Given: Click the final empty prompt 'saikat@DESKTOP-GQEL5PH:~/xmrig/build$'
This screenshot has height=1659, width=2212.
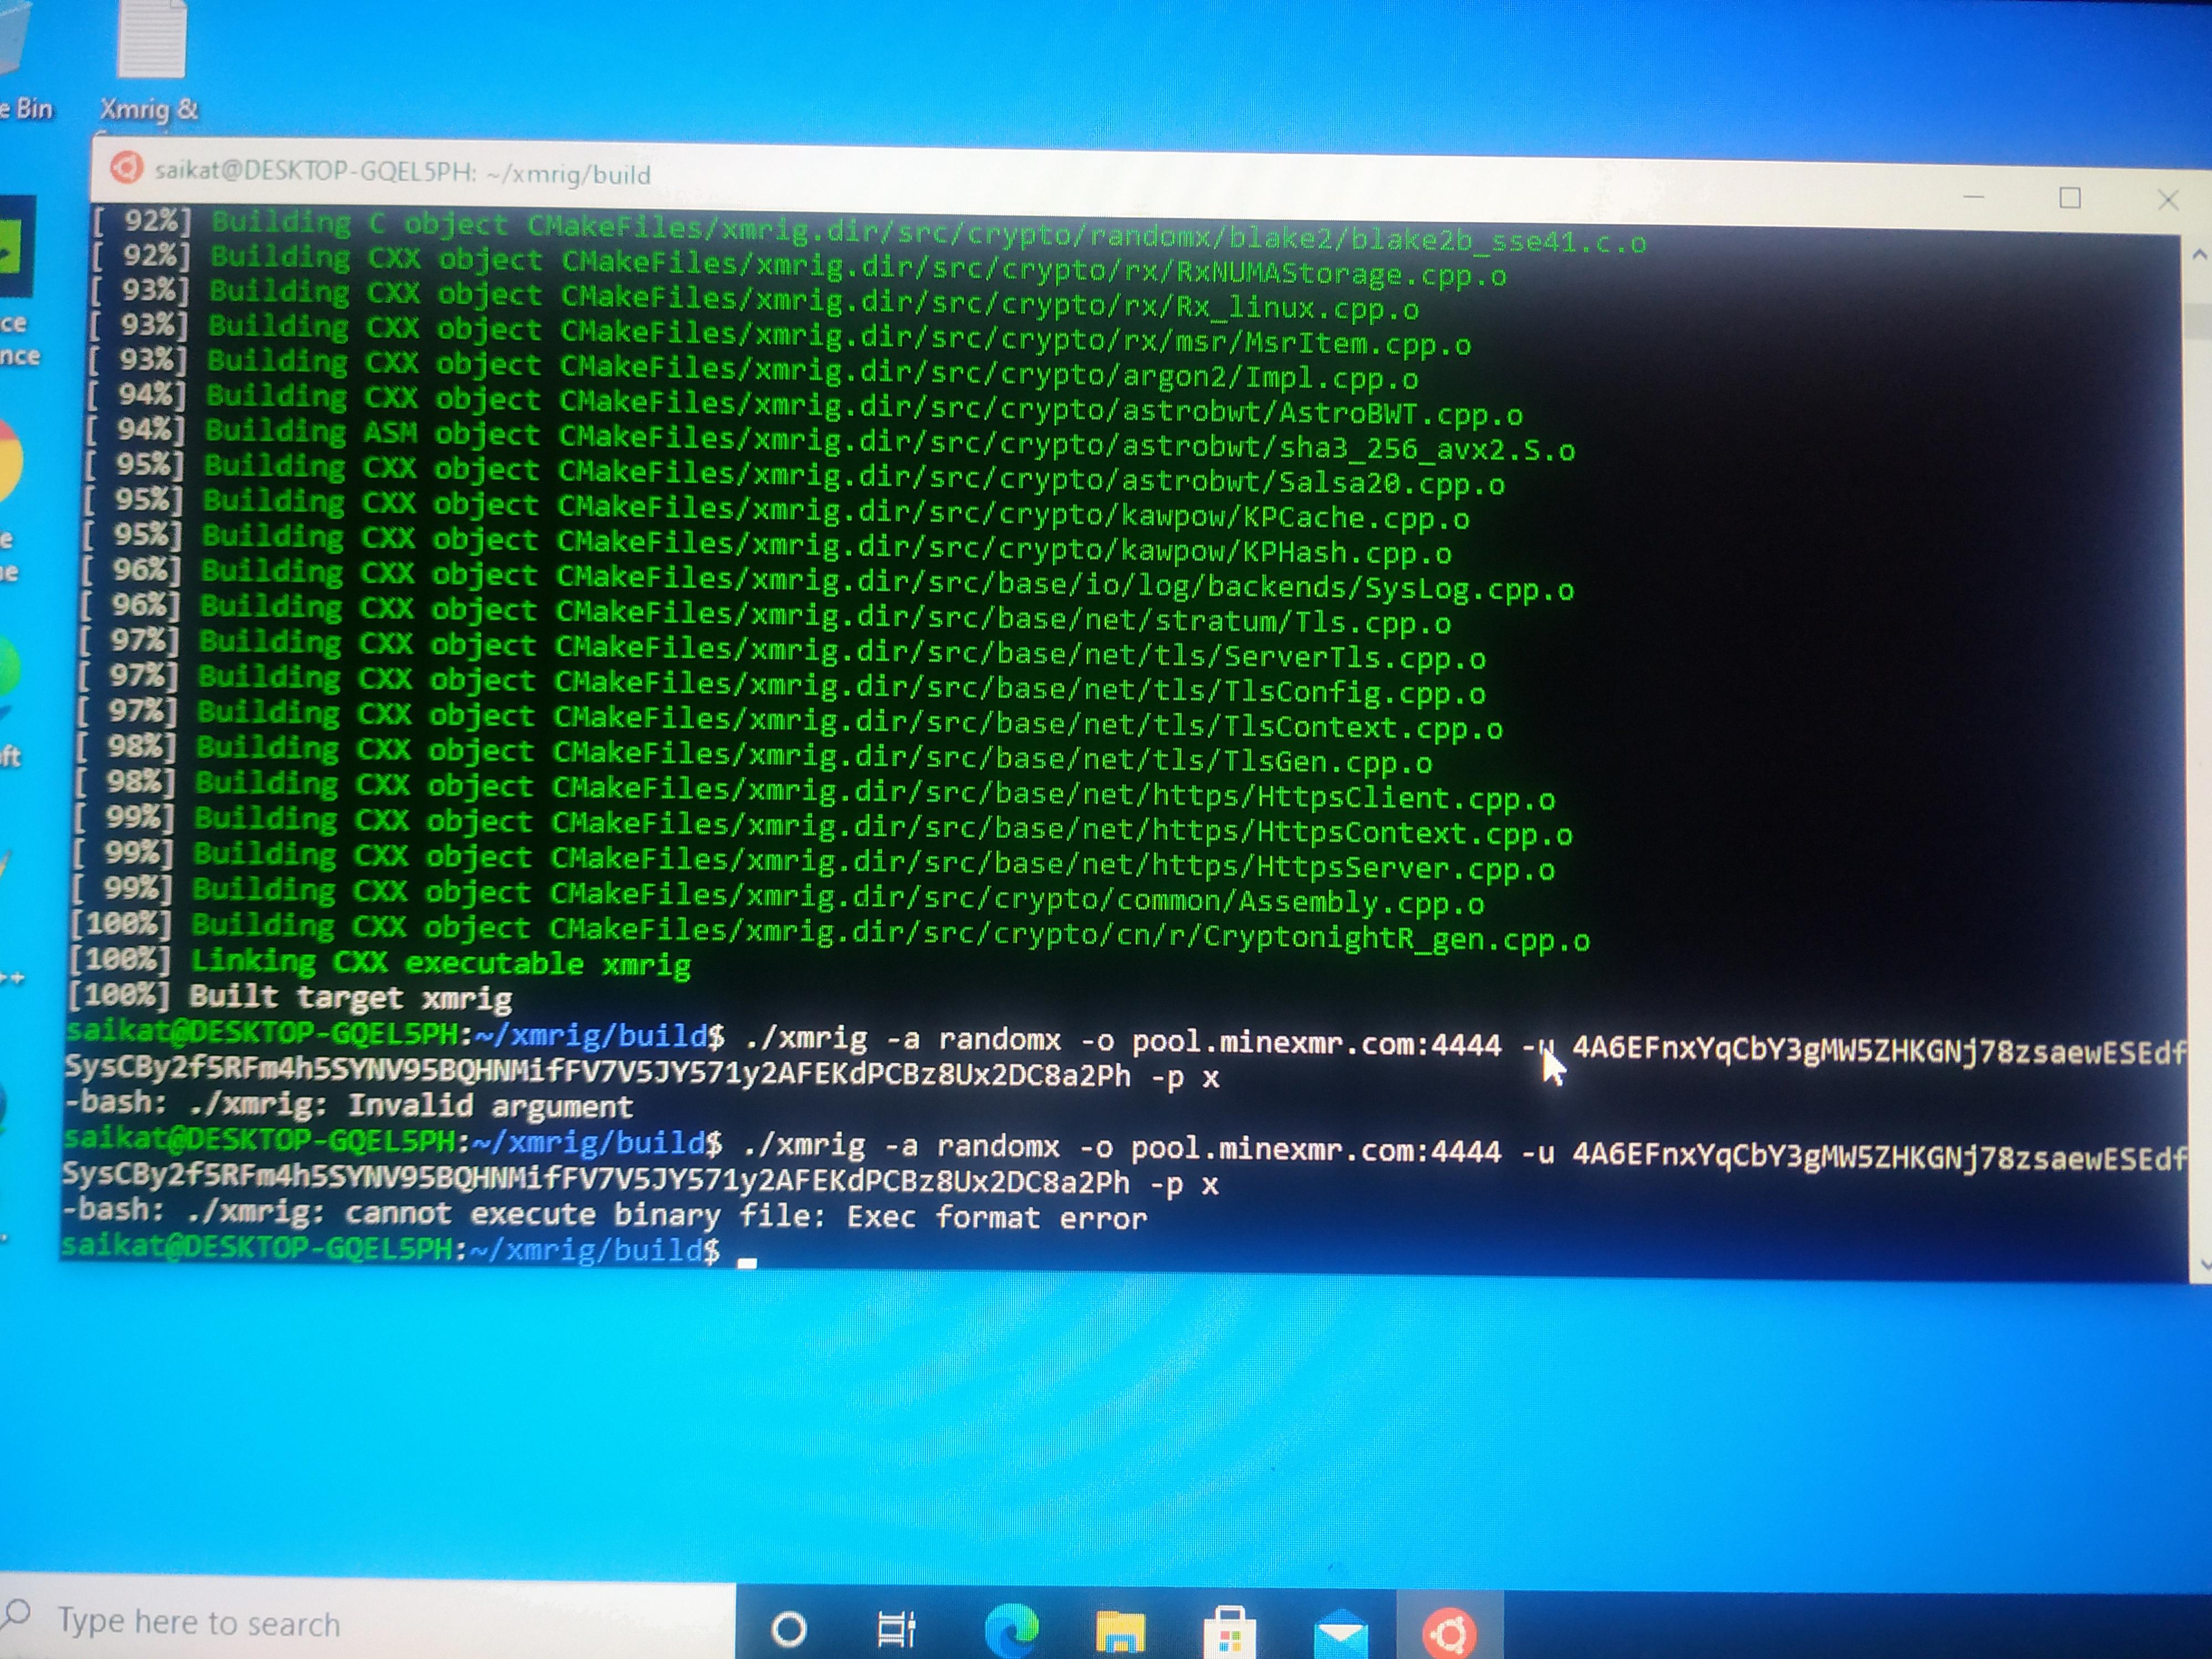Looking at the screenshot, I should pos(391,1249).
